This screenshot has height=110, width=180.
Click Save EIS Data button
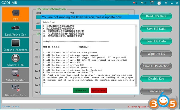(156, 29)
